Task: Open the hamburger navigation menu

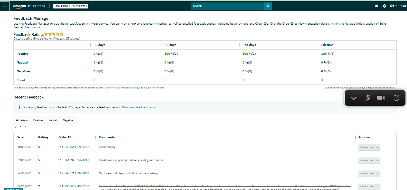Action: (x=5, y=6)
